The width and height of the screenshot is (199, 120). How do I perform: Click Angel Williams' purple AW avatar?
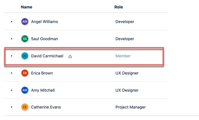point(25,22)
